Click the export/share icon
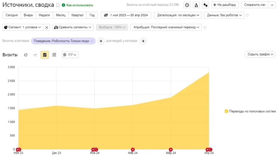The height and width of the screenshot is (159, 279). coord(196,5)
